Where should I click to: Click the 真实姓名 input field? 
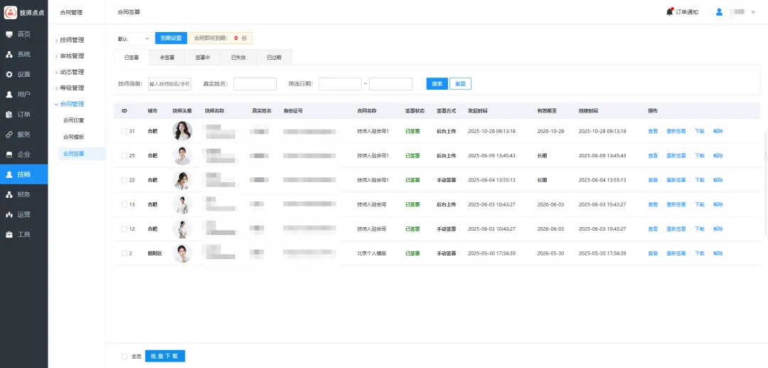(255, 84)
